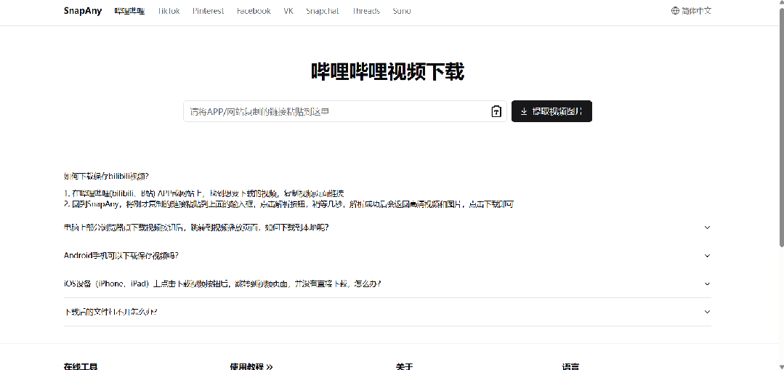The width and height of the screenshot is (784, 370).
Task: Open the Snapchat tab
Action: pyautogui.click(x=323, y=10)
